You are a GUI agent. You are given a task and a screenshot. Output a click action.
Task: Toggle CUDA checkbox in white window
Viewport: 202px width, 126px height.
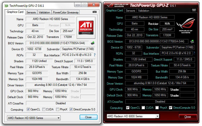pos(44,109)
